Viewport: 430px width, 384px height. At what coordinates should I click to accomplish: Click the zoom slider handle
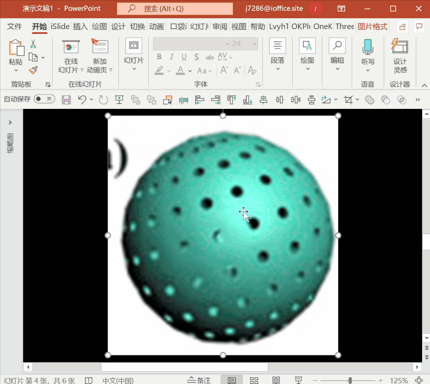(x=350, y=380)
